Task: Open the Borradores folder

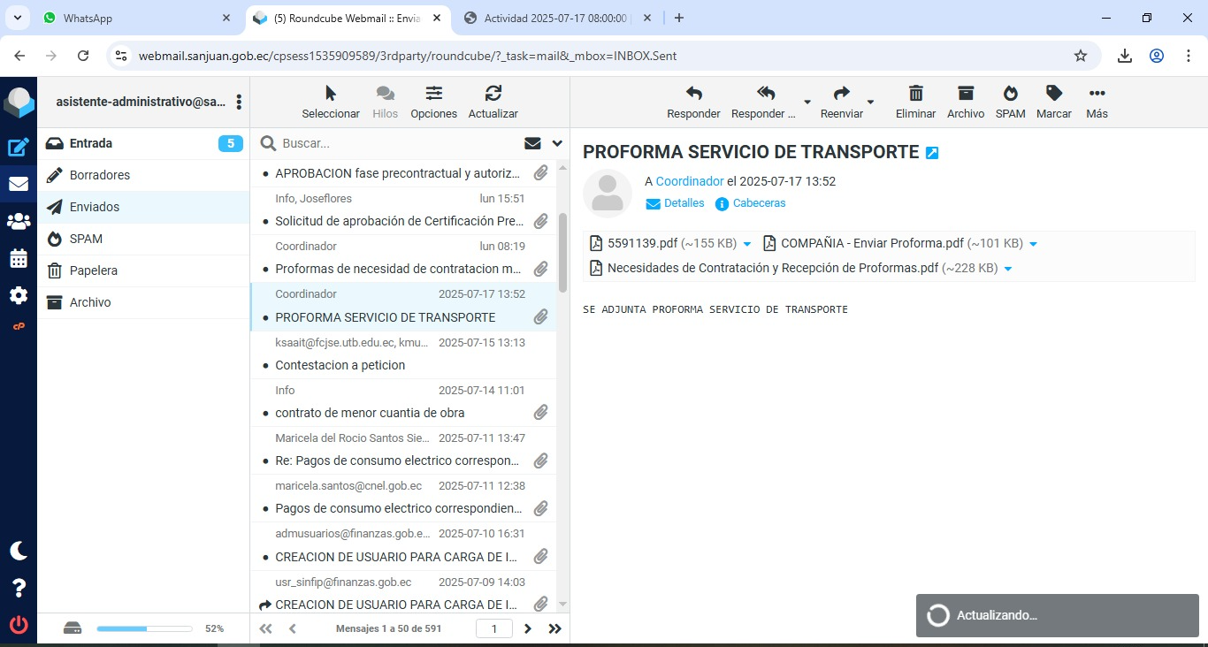Action: (x=100, y=175)
